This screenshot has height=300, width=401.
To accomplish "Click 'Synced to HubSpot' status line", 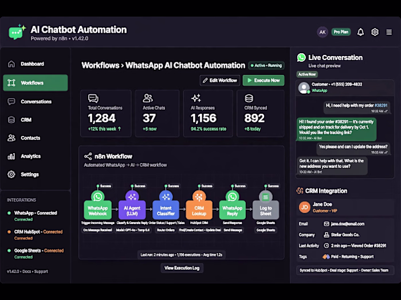I will pos(344,270).
